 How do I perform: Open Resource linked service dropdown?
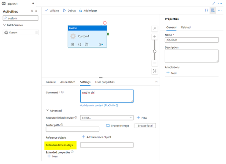(x=107, y=118)
